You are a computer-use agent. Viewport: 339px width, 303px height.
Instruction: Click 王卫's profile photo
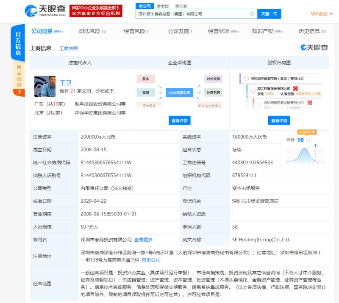[45, 86]
